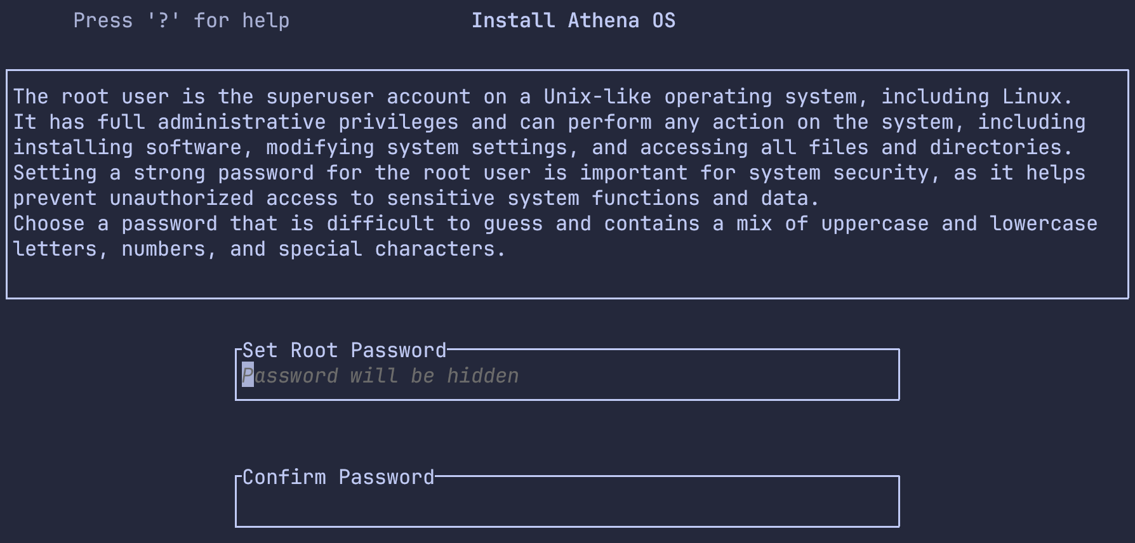1135x543 pixels.
Task: Click the "Set Root Password" field label
Action: coord(344,351)
